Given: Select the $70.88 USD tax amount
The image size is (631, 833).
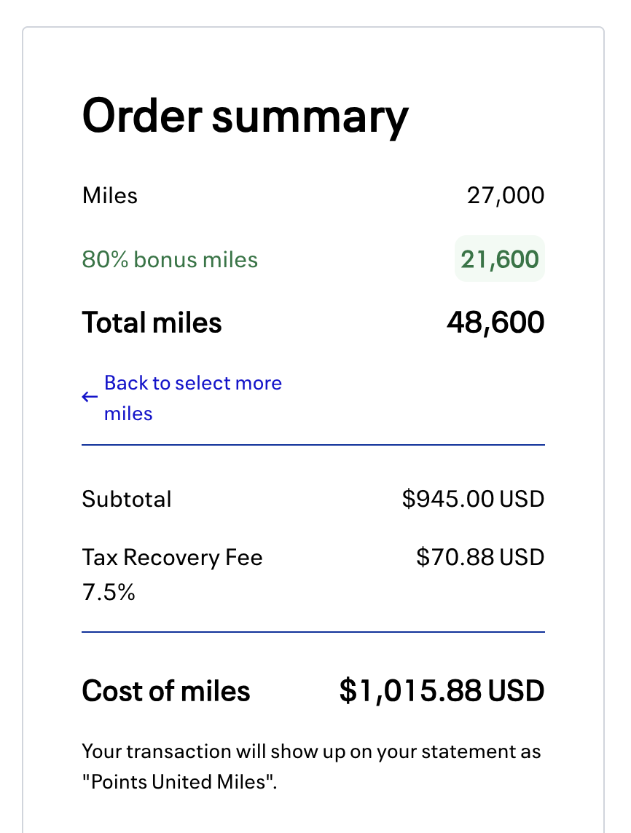Looking at the screenshot, I should [x=480, y=558].
